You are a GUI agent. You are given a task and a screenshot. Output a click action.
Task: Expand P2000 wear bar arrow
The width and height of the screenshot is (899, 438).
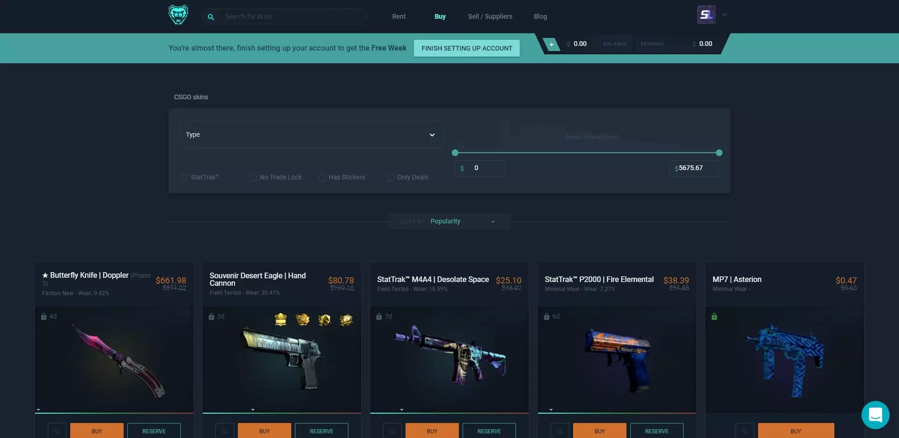[x=551, y=410]
